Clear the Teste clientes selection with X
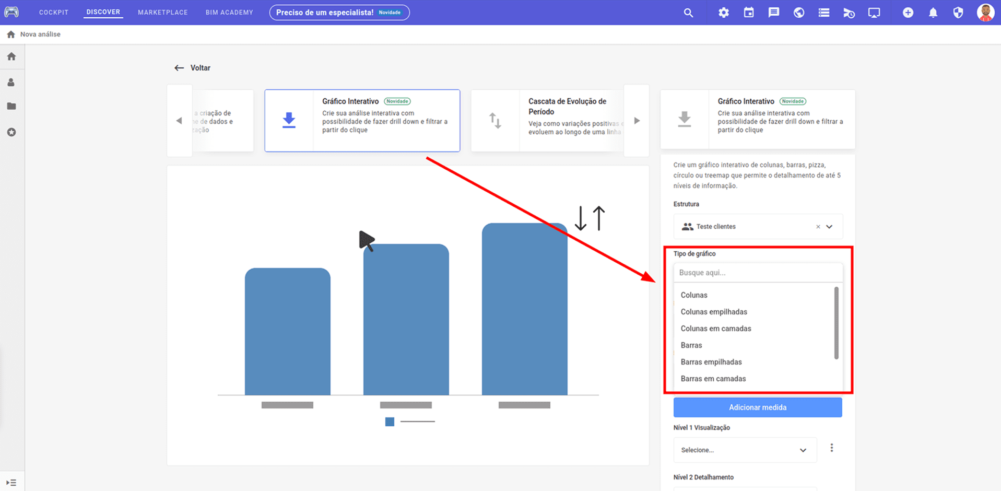Image resolution: width=1001 pixels, height=491 pixels. point(818,227)
